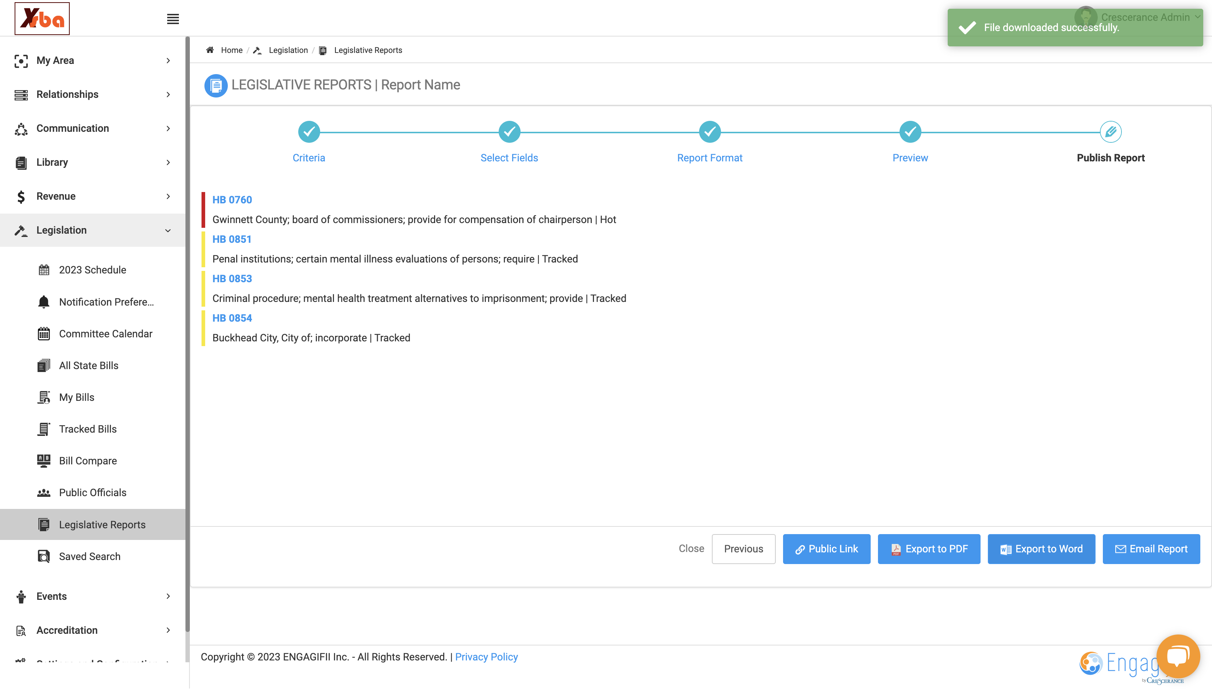1212x690 pixels.
Task: Open the orange chat bubble widget
Action: pyautogui.click(x=1178, y=656)
